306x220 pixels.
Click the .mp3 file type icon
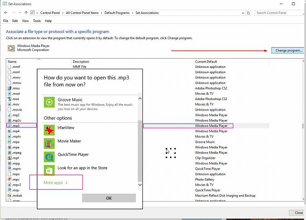[x=9, y=126]
